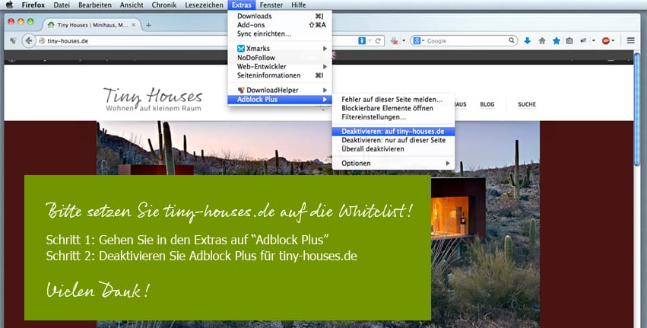Screen dimensions: 647x328
Task: Click the BLOG navigation link
Action: coord(487,104)
